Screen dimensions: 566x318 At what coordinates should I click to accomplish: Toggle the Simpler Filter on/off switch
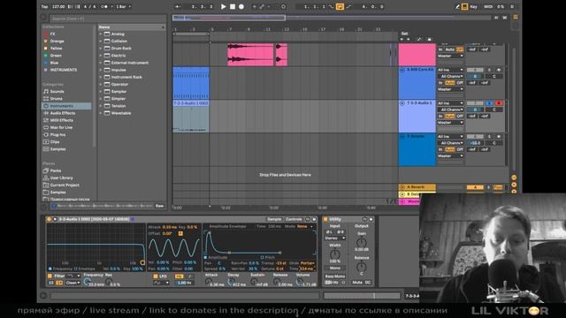[x=50, y=276]
